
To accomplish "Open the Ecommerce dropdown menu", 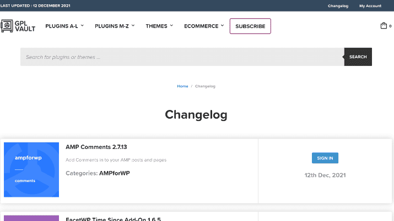I will click(204, 26).
